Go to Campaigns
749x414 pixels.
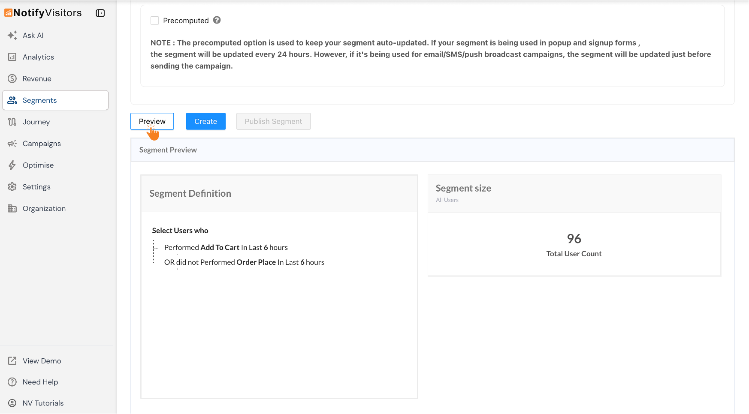pyautogui.click(x=42, y=143)
